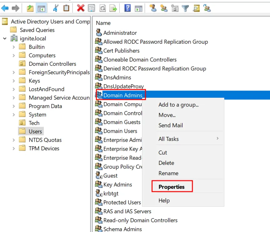Click the scissors Cut toolbar icon
This screenshot has height=232, width=270.
(55, 8)
